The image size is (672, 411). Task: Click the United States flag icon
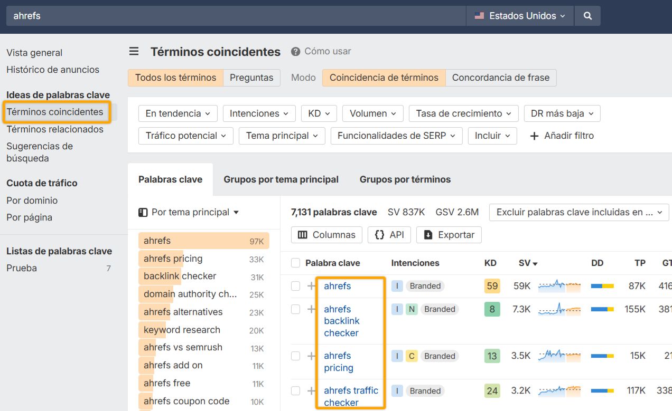point(478,16)
